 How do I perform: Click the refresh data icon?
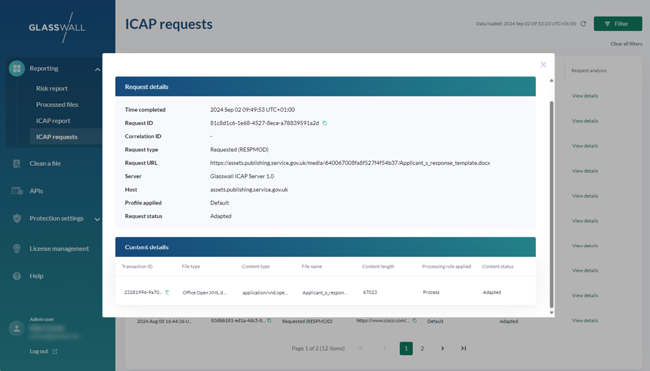[x=583, y=23]
